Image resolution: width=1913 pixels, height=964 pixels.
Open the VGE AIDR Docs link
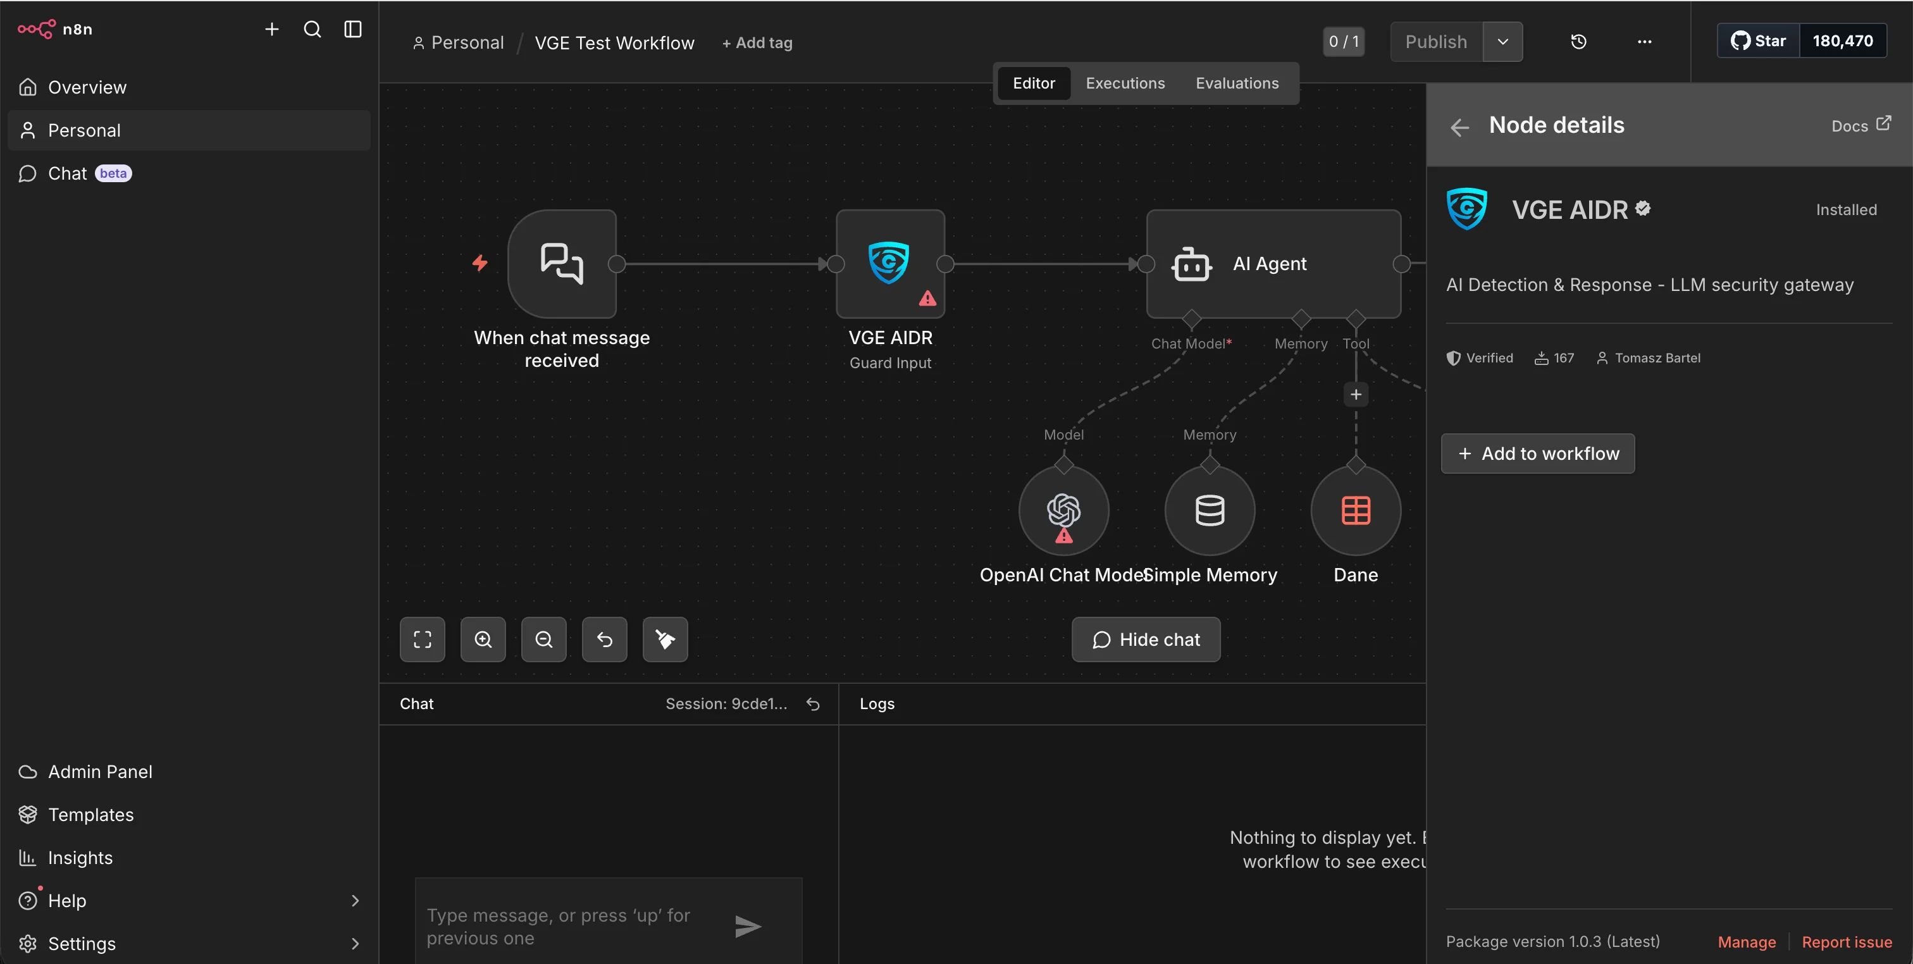pyautogui.click(x=1860, y=125)
